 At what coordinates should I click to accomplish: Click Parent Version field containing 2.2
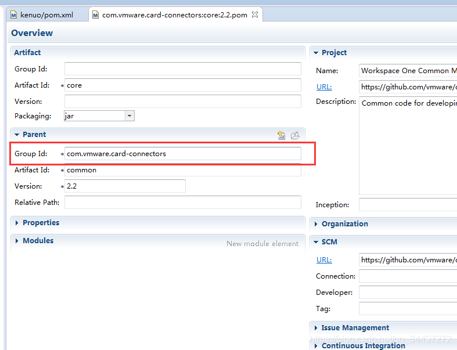(125, 186)
